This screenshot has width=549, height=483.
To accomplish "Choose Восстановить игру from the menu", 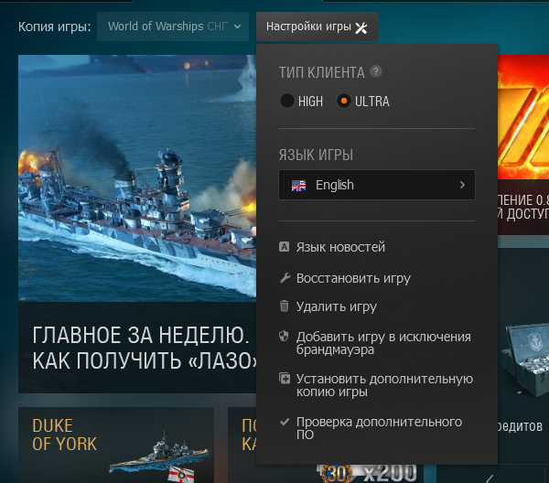I will click(x=353, y=278).
